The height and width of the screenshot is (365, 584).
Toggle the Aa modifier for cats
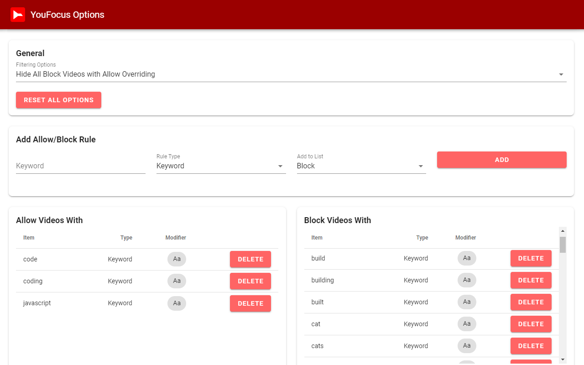[x=467, y=346]
